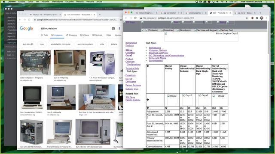This screenshot has width=275, height=154.
Task: Expand the 'Más' search options
Action: click(x=108, y=35)
